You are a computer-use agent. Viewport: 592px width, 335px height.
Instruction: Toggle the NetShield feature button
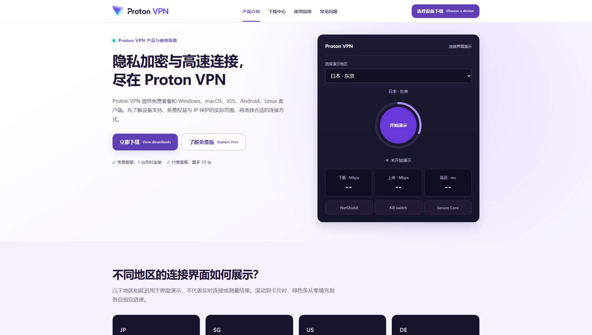349,208
